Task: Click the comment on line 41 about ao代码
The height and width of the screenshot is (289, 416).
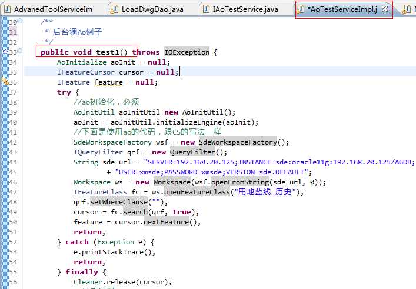Action: (147, 132)
